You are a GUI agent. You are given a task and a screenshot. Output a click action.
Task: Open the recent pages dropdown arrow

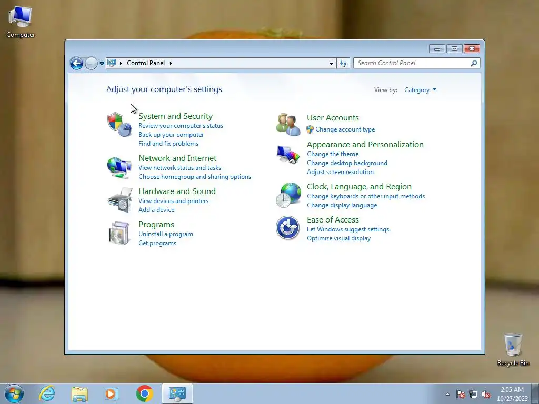coord(102,63)
